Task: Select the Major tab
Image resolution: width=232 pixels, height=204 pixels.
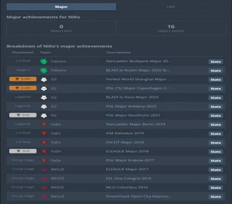Action: click(61, 6)
